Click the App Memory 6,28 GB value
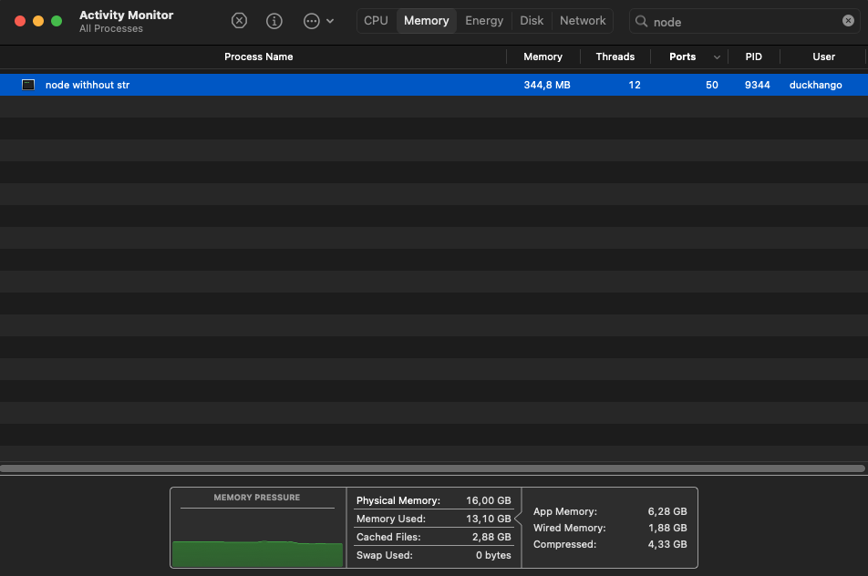Viewport: 868px width, 576px height. (x=667, y=511)
